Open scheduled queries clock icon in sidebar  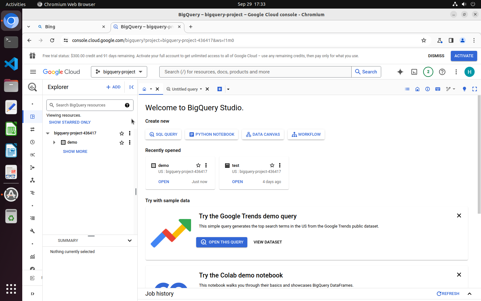(x=32, y=142)
